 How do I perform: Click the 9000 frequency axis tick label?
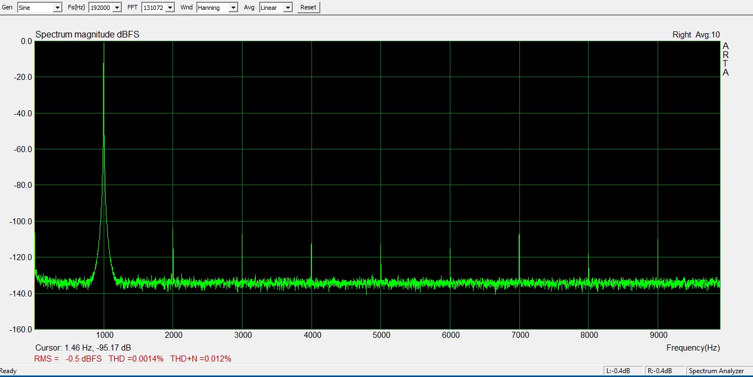658,335
